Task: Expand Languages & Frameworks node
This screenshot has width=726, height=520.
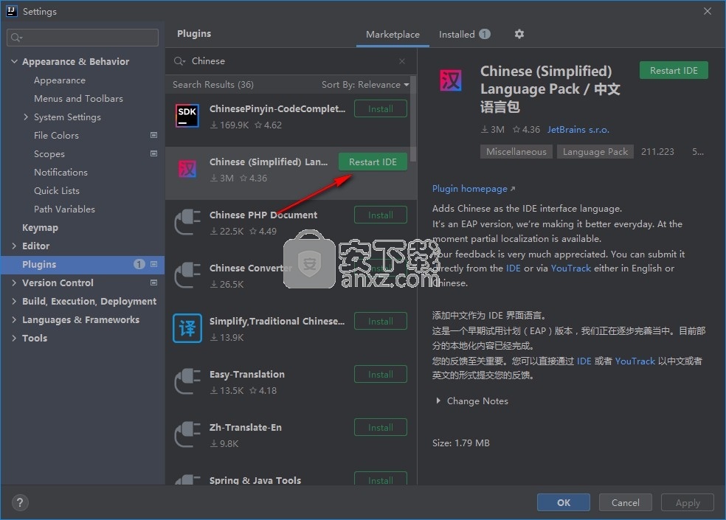Action: (14, 319)
